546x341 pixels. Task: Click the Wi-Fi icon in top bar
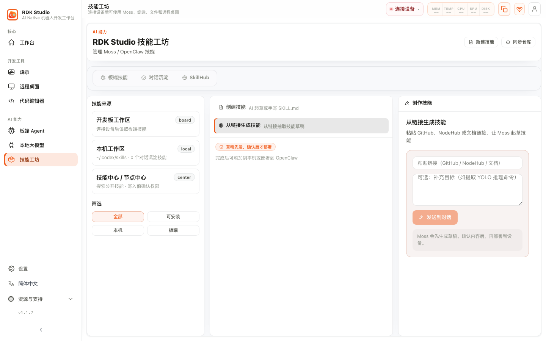(x=519, y=9)
